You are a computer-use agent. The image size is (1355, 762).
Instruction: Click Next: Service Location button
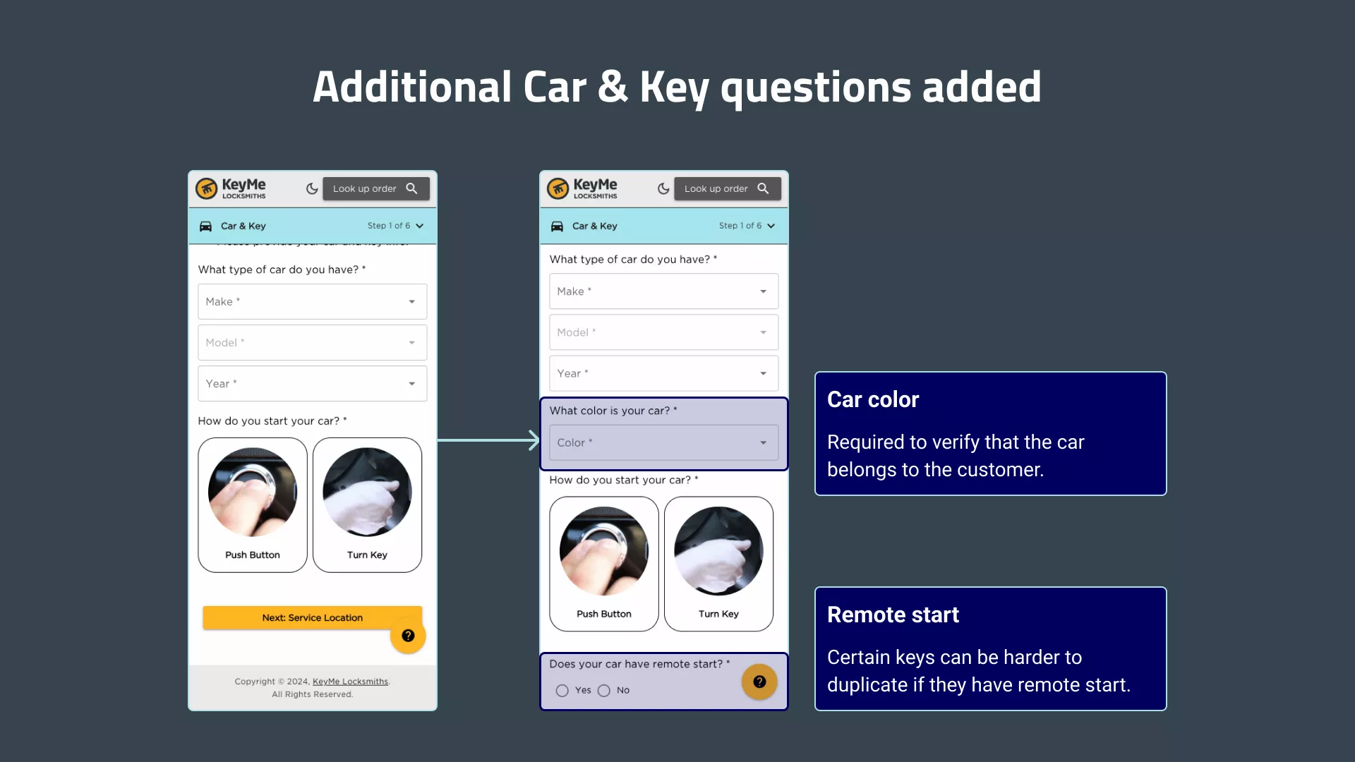click(312, 618)
